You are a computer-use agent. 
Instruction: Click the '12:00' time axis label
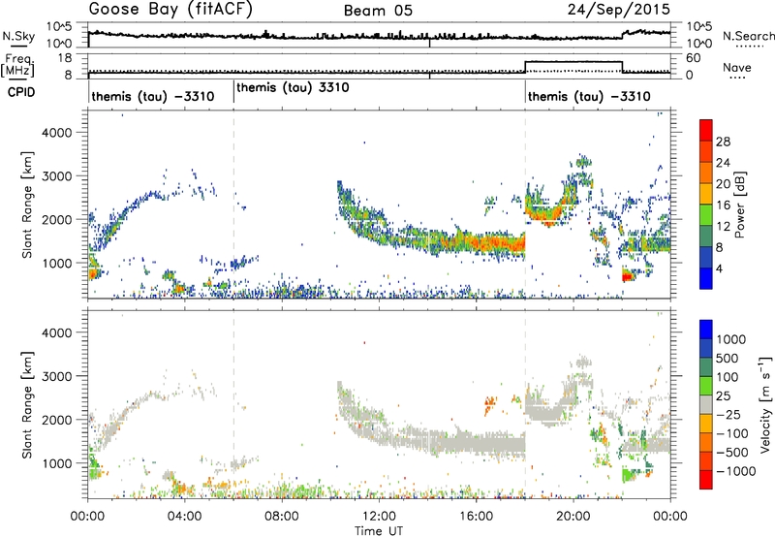tap(379, 517)
